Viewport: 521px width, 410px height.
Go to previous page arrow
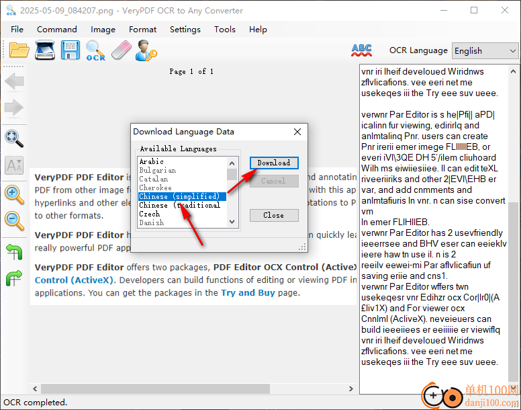(x=14, y=81)
